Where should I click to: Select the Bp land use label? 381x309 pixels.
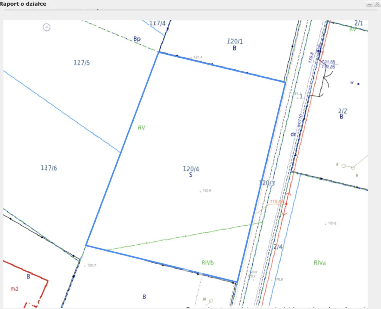pos(137,39)
